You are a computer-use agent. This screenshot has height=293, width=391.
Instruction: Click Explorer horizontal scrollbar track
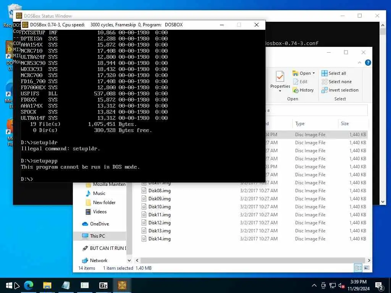(x=252, y=260)
